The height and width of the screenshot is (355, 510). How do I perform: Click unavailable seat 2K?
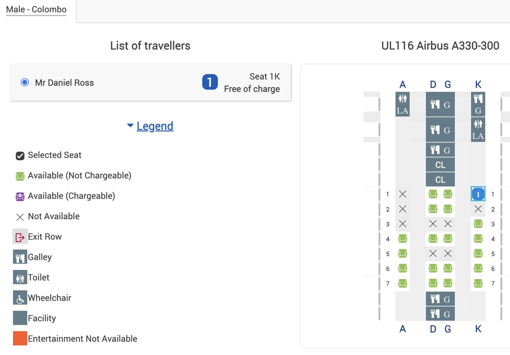(x=478, y=209)
